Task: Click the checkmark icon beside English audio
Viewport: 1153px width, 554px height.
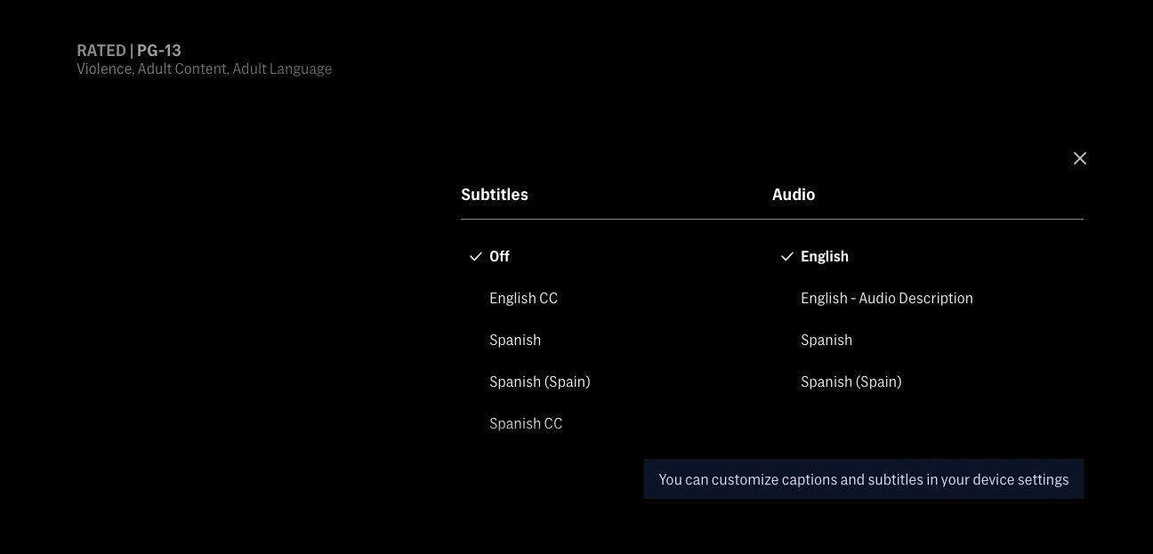Action: pyautogui.click(x=787, y=257)
